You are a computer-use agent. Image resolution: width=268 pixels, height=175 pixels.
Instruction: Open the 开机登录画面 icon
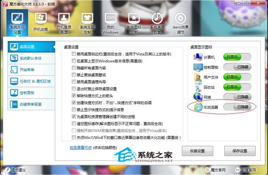tap(64, 23)
